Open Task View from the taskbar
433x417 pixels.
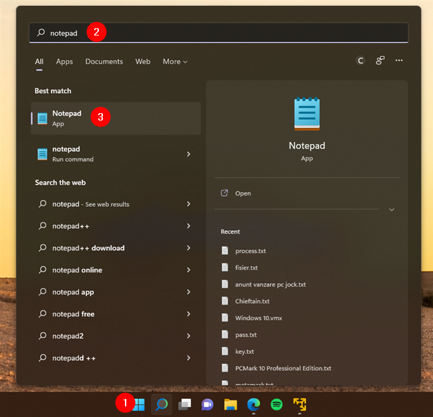[184, 404]
